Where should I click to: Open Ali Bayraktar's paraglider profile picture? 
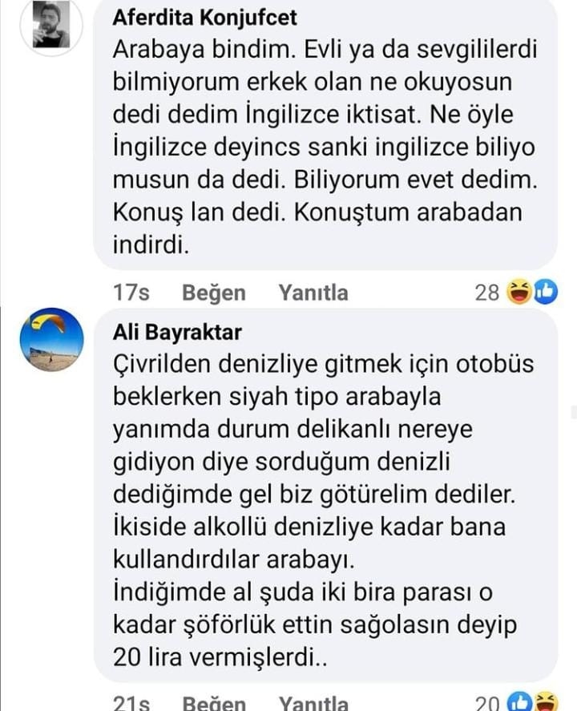(x=51, y=340)
